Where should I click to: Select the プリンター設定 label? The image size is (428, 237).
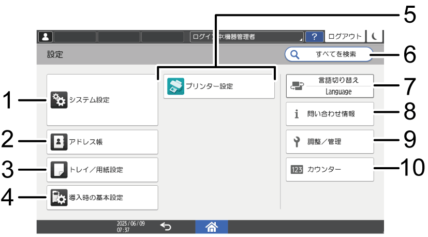tap(210, 86)
